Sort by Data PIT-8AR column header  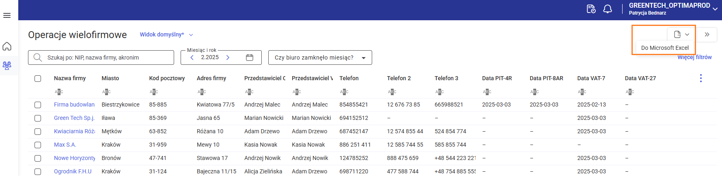point(546,78)
